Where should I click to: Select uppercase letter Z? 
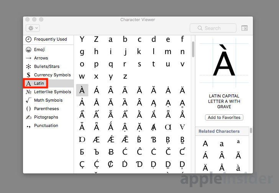point(96,39)
